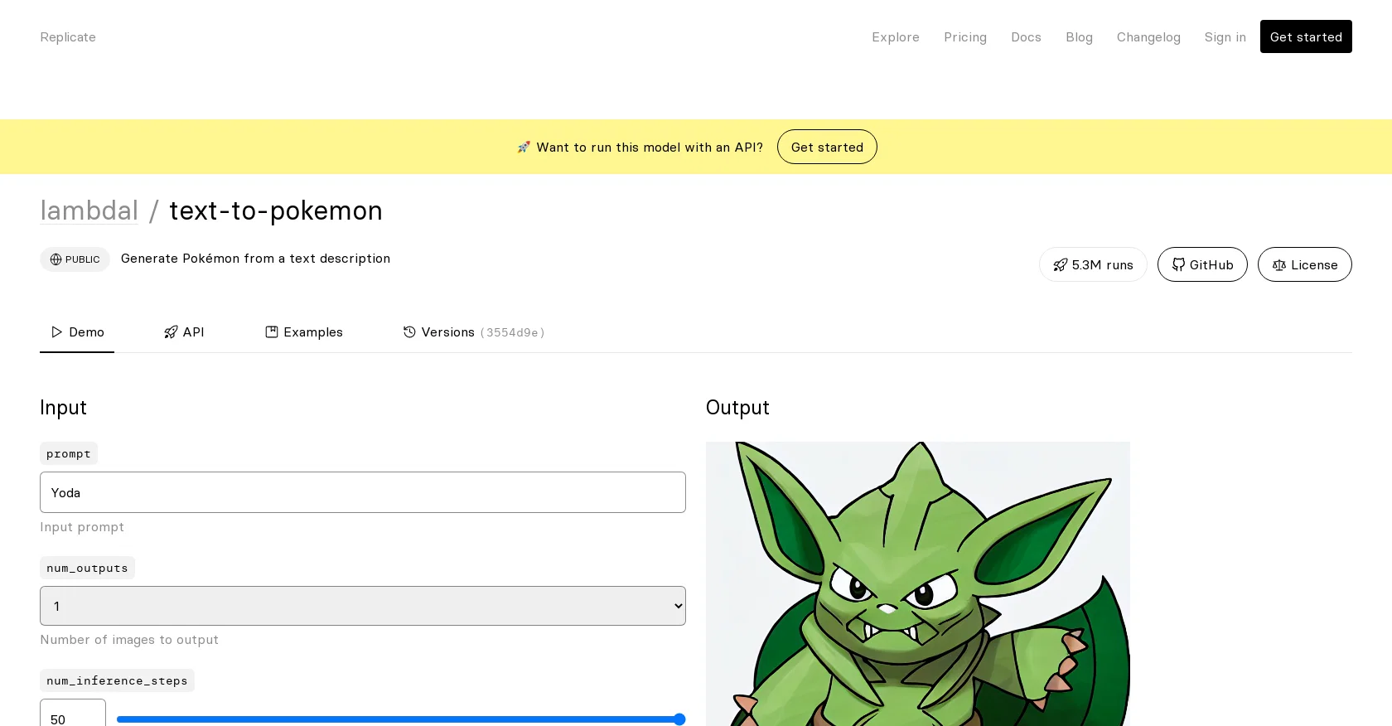Click the rocket icon on the API tab
Image resolution: width=1392 pixels, height=726 pixels.
[171, 332]
